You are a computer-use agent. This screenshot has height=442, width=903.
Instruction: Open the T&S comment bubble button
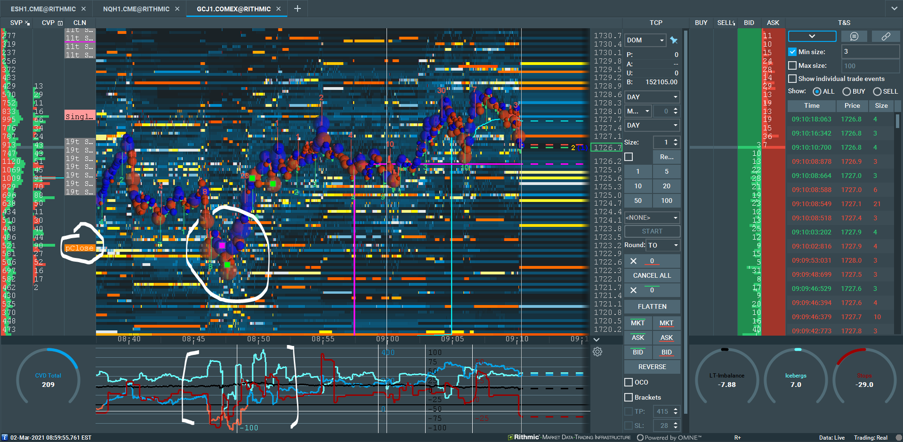pos(854,36)
